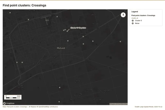
Task: Click the 'Find point clusters: Crossings' page title
Action: pyautogui.click(x=24, y=5)
